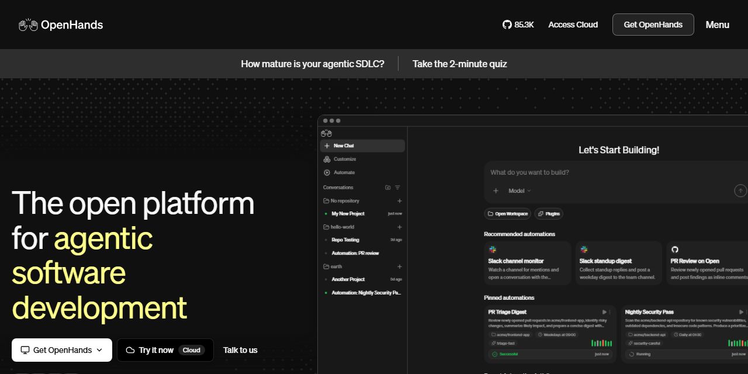Click PR Triage Digest run history bars

pyautogui.click(x=601, y=343)
